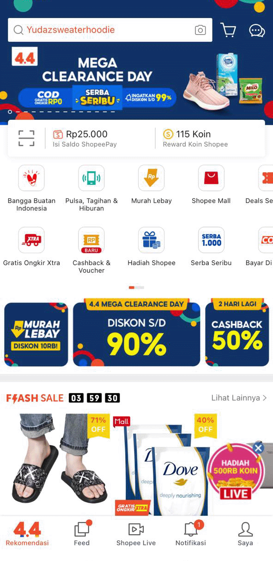Open the shopping cart icon
273x561 pixels.
pos(228,30)
